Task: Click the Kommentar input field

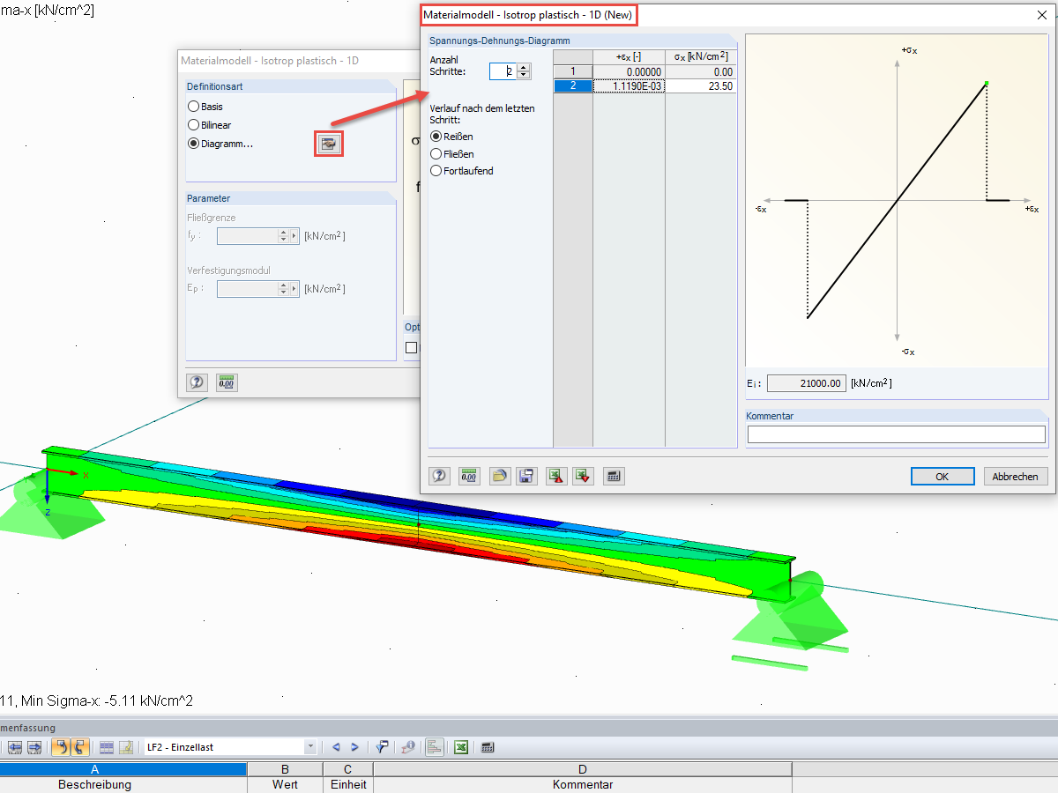Action: pos(896,434)
